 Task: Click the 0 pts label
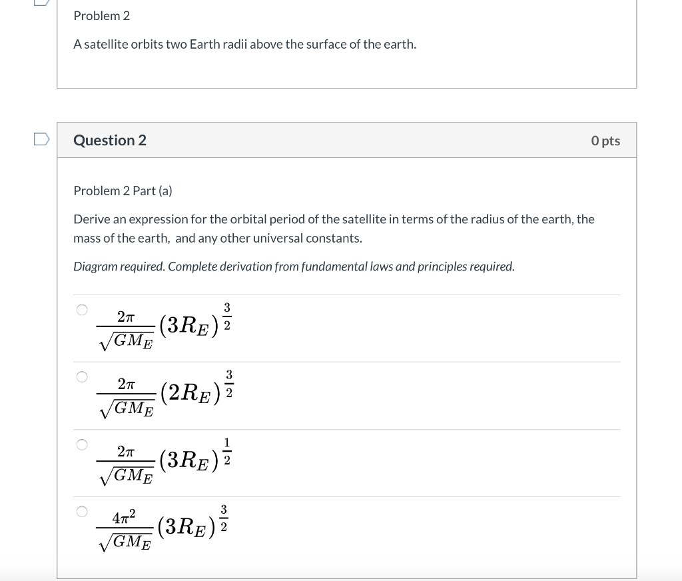point(605,141)
